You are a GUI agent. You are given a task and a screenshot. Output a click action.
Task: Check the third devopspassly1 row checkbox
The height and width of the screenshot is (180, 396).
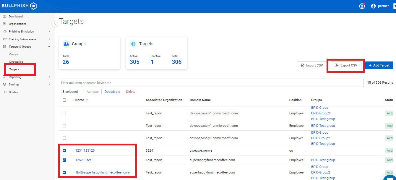64,138
